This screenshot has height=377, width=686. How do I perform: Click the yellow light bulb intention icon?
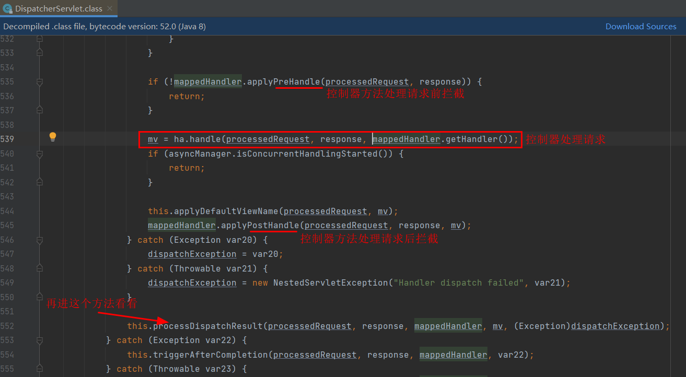point(53,137)
